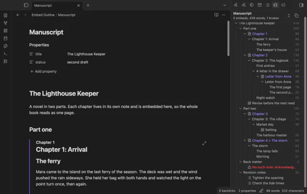Toggle the right sidebar panel
Screen dimensions: 307x194
click(301, 5)
